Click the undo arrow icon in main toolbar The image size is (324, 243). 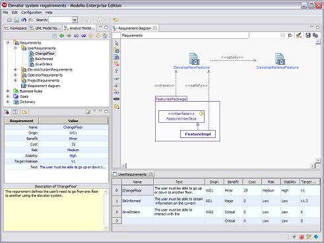[x=24, y=20]
